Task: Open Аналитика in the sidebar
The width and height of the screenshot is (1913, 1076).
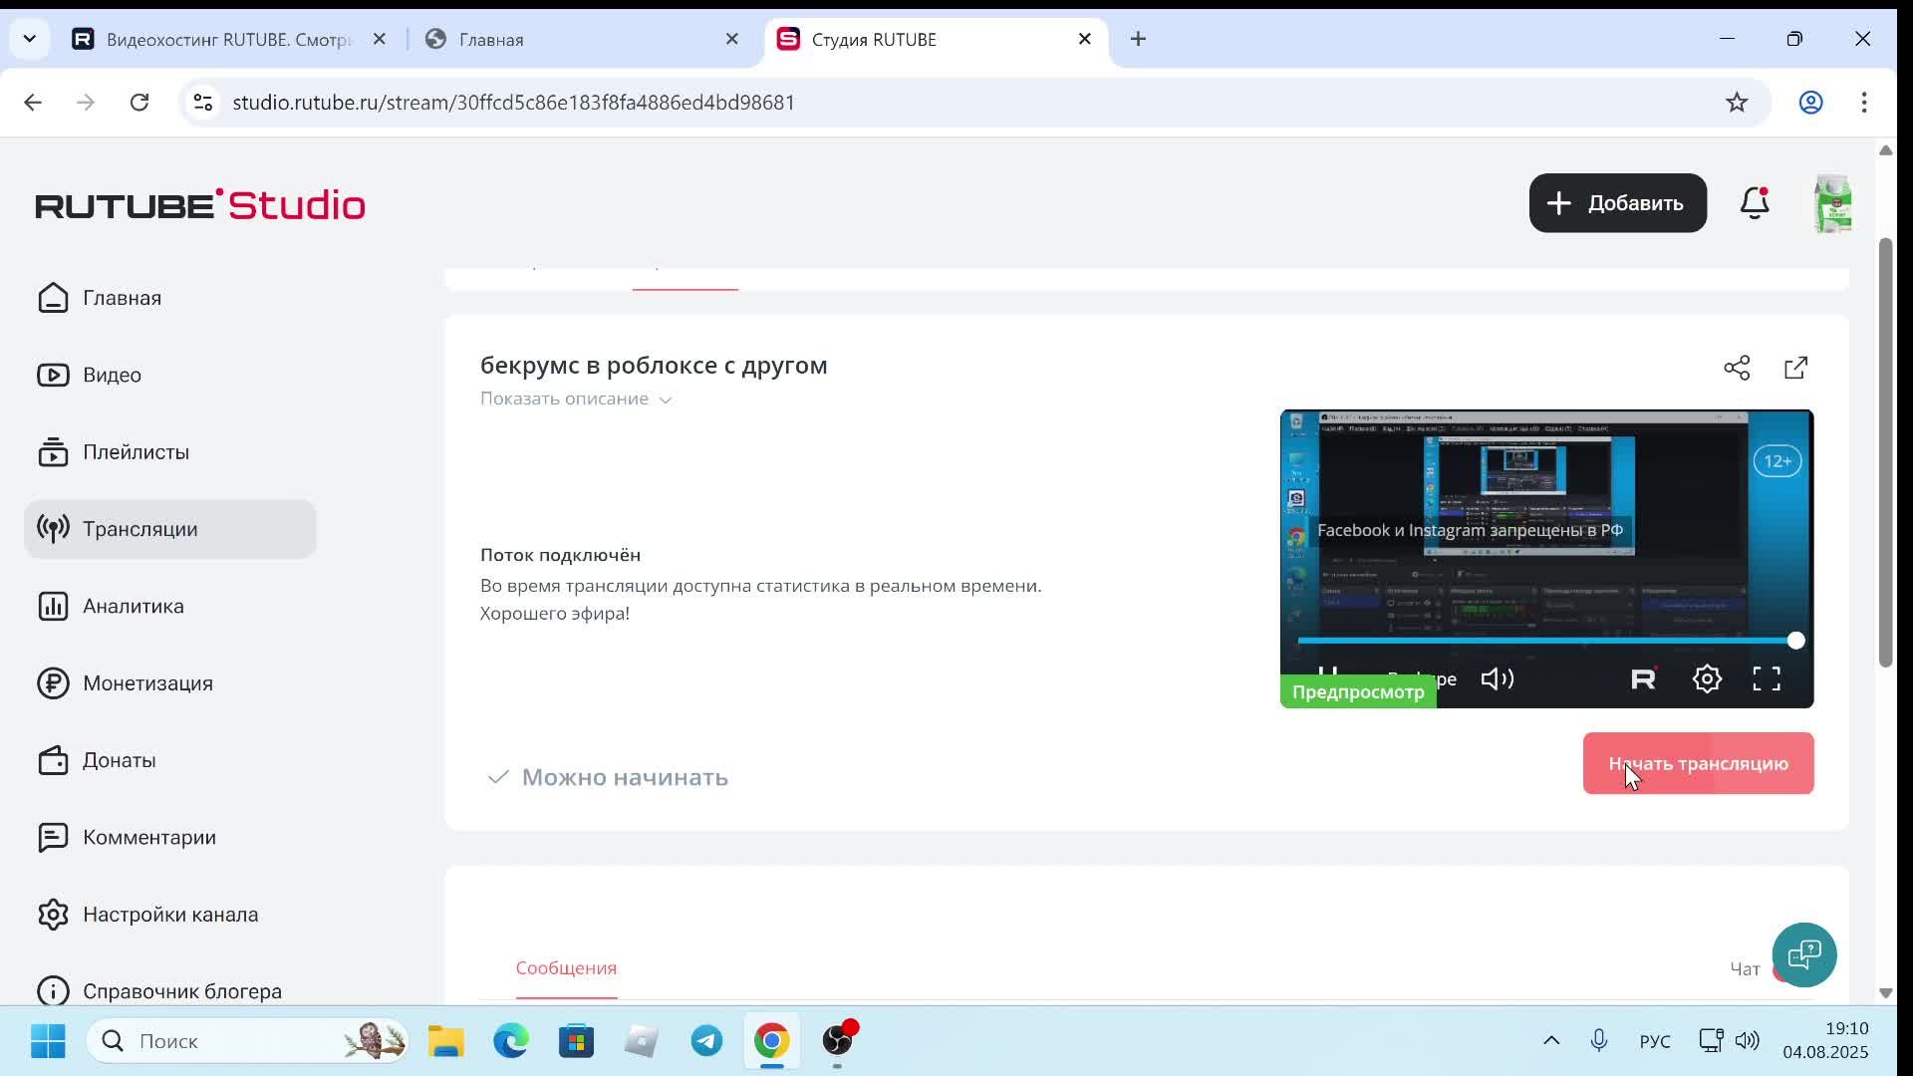Action: [x=133, y=606]
